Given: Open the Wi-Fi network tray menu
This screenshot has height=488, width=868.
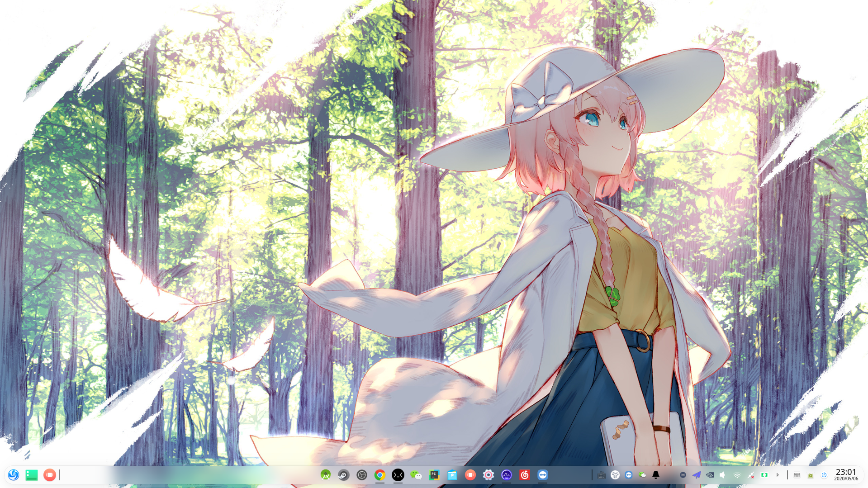Looking at the screenshot, I should 737,475.
